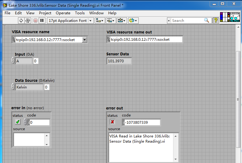Screen dimensions: 242x163
Task: Expand VISA resource name dropdown arrow
Action: point(84,40)
